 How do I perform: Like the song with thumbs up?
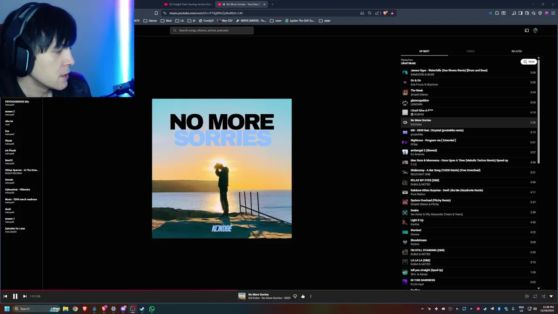(x=303, y=297)
